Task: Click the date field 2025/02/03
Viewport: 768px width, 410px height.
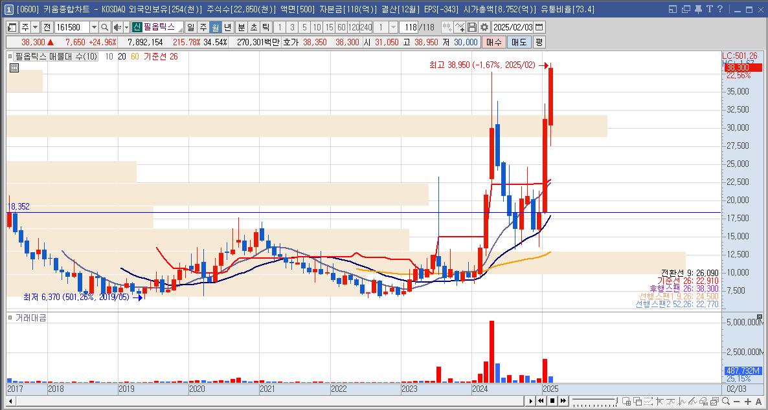Action: [x=512, y=27]
